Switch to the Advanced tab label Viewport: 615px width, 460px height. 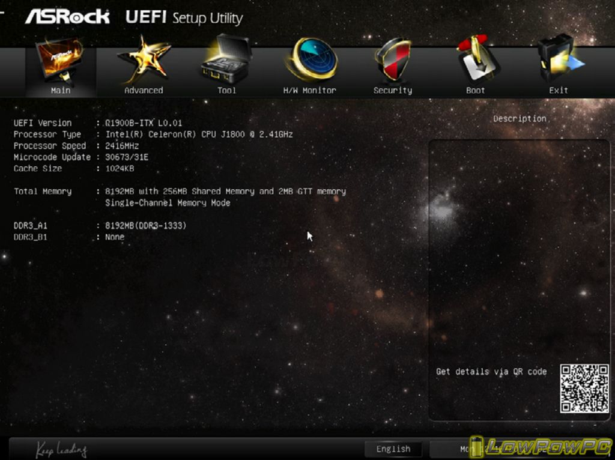[x=144, y=91]
